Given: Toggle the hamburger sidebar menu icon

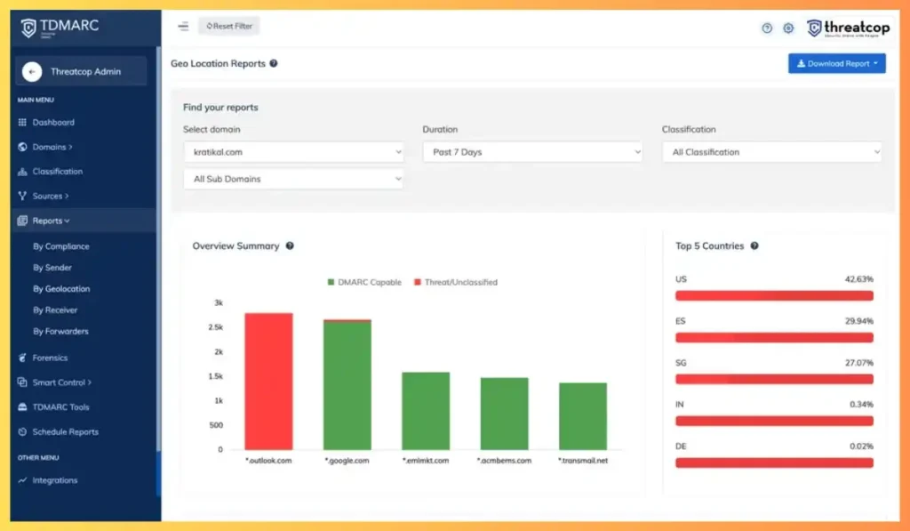Looking at the screenshot, I should point(183,26).
